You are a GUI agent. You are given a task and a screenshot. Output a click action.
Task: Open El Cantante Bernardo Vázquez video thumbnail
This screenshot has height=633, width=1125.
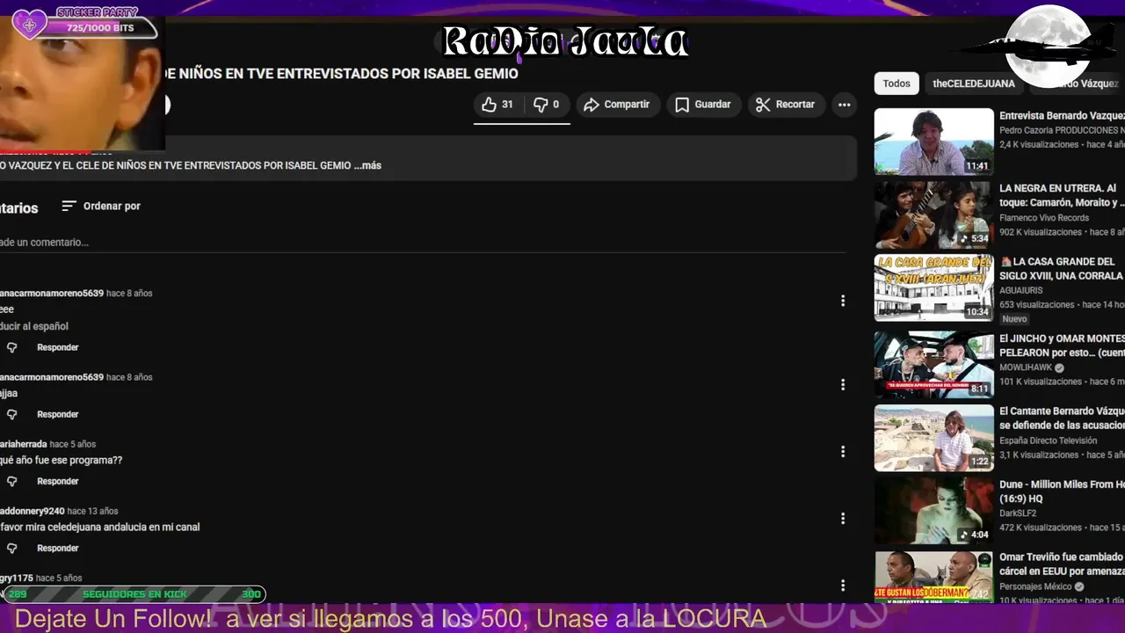[933, 438]
